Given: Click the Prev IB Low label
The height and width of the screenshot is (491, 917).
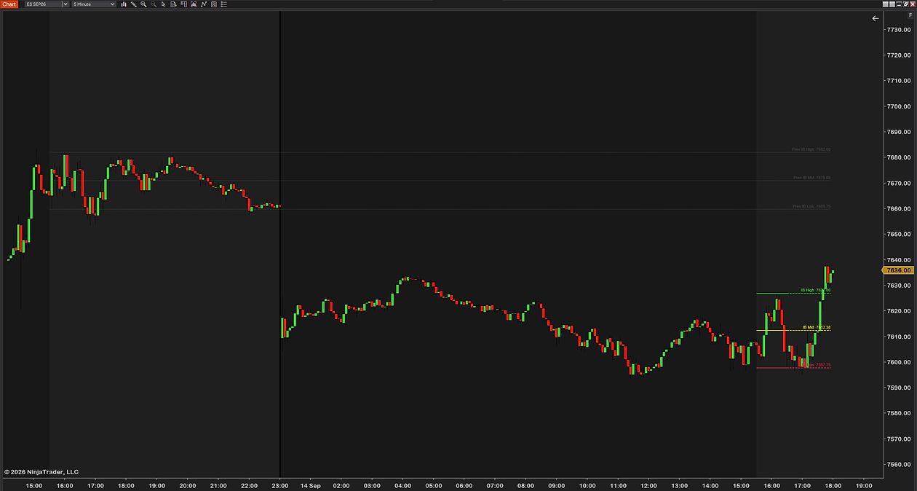Looking at the screenshot, I should pyautogui.click(x=811, y=206).
